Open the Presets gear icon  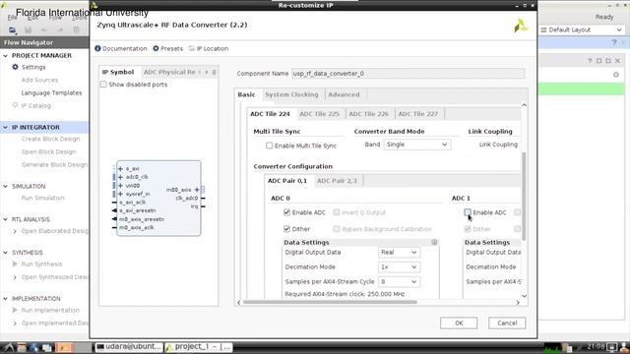(x=156, y=48)
